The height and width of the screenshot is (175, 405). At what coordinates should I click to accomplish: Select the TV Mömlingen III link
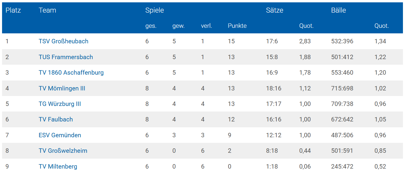pyautogui.click(x=62, y=88)
